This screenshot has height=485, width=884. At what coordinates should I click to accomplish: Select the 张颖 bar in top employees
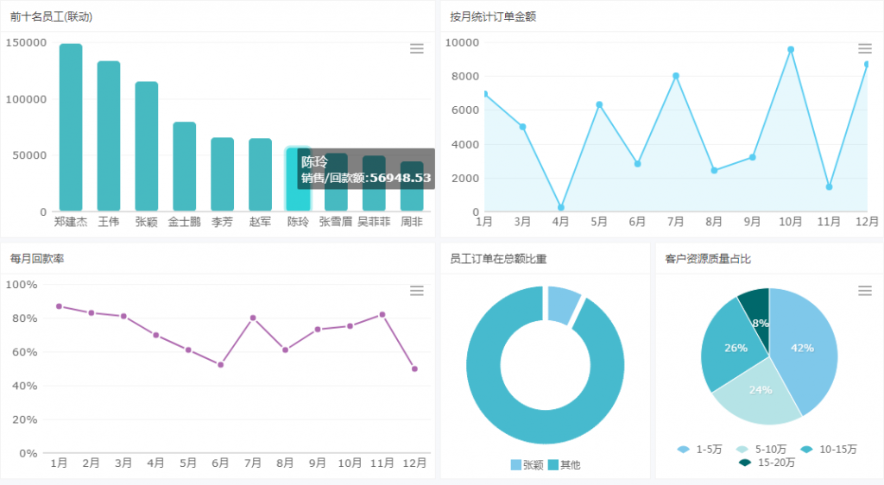point(147,147)
